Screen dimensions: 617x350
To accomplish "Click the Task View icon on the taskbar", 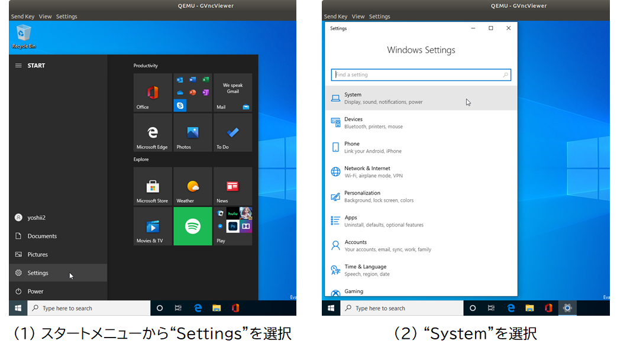I will tap(178, 308).
